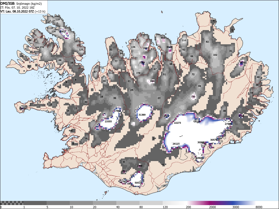Click snow value '2857' in the north
The width and height of the screenshot is (279, 209).
[146, 48]
